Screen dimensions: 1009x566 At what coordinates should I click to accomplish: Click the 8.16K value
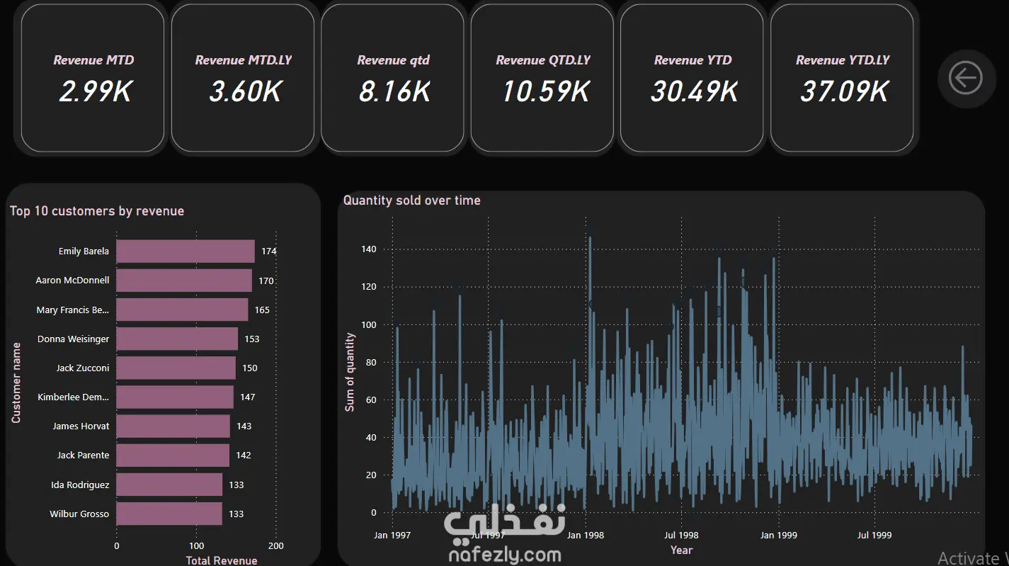pyautogui.click(x=394, y=91)
